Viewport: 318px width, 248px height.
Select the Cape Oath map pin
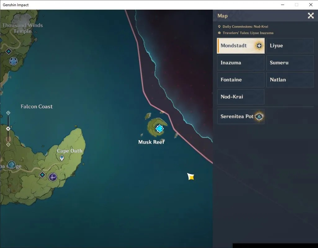pos(62,158)
